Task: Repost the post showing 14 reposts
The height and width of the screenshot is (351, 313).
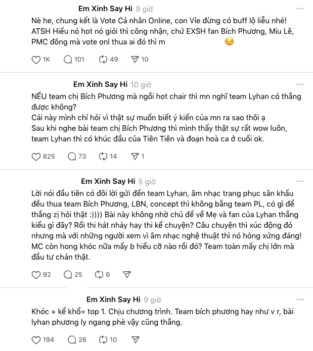Action: point(100,157)
